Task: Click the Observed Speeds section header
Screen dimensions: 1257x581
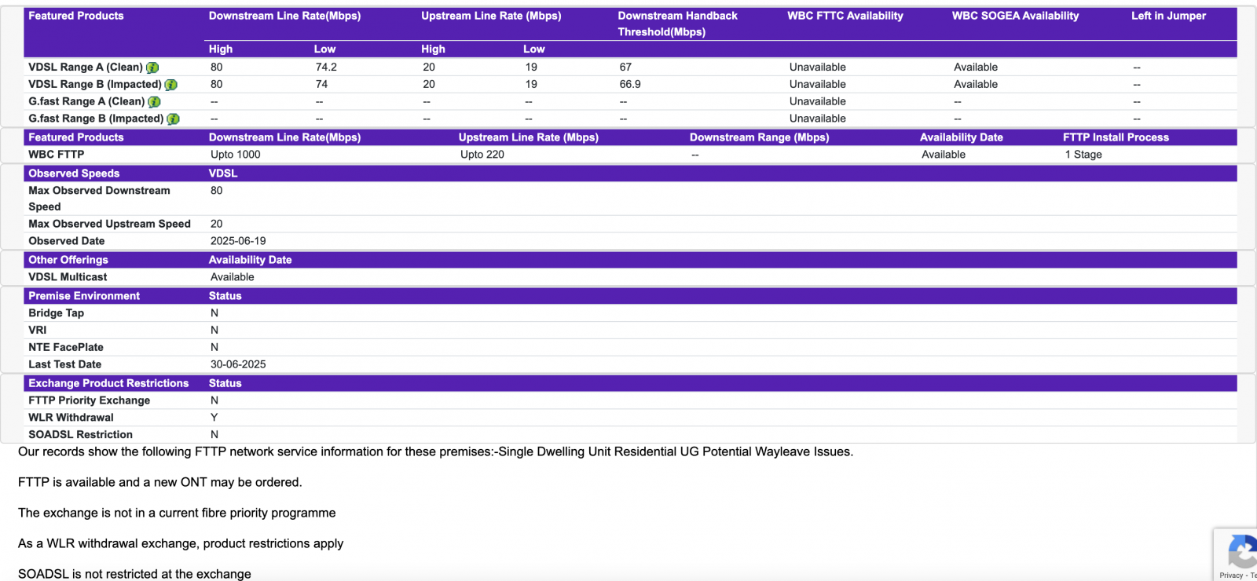Action: coord(74,174)
